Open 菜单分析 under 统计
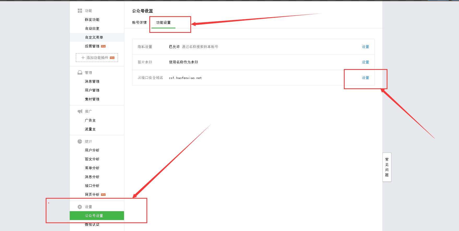The width and height of the screenshot is (459, 231). (x=92, y=168)
